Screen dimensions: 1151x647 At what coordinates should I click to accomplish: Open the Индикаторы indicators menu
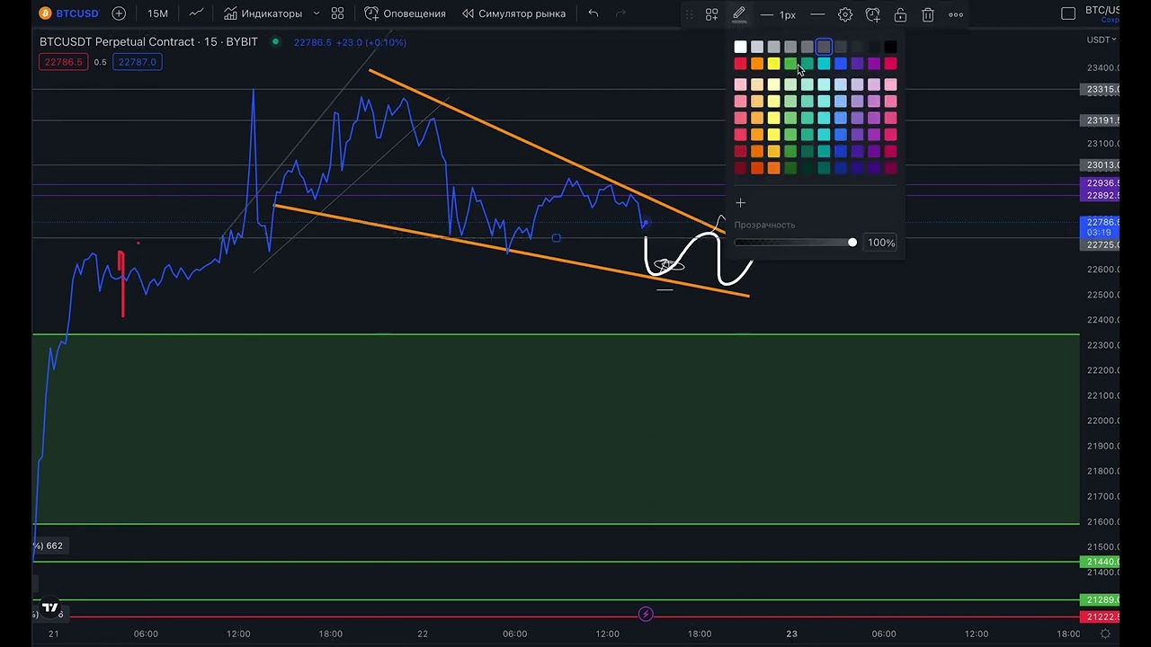(263, 13)
